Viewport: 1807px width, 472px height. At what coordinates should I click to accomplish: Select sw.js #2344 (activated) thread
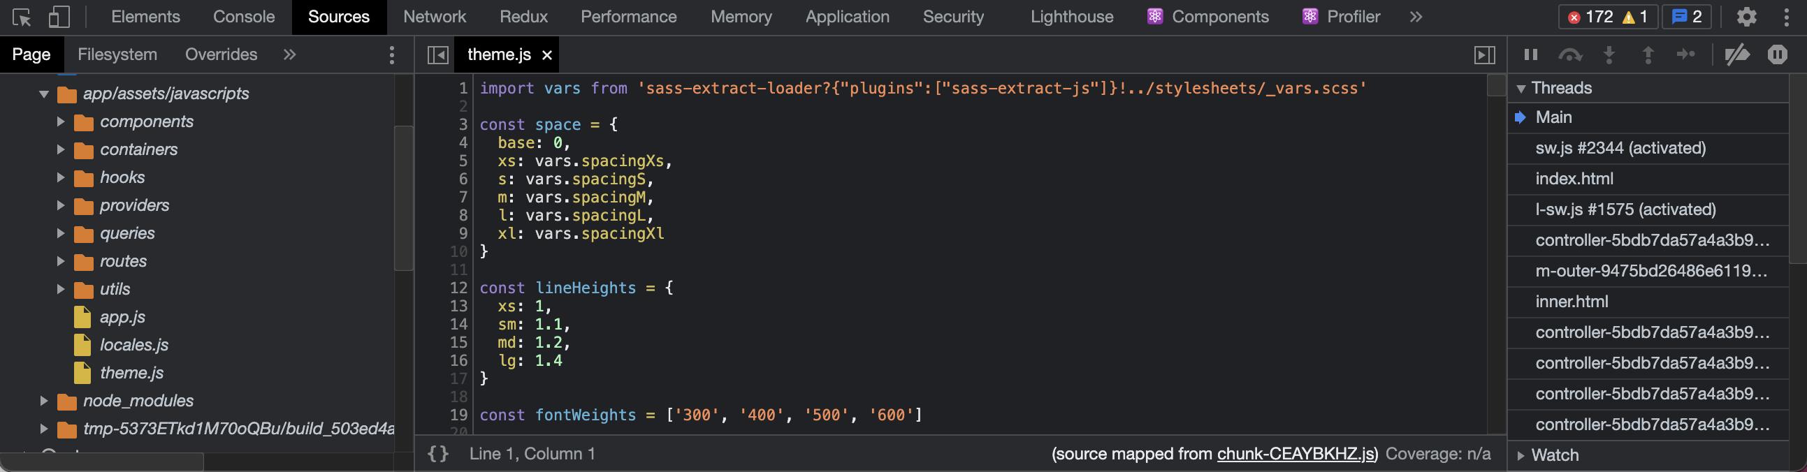click(x=1648, y=148)
